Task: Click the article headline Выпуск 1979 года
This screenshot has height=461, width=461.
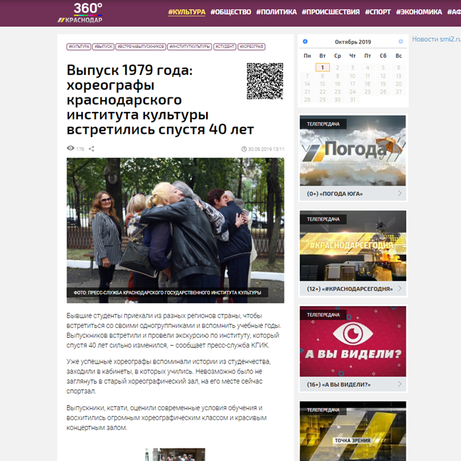Action: [160, 100]
